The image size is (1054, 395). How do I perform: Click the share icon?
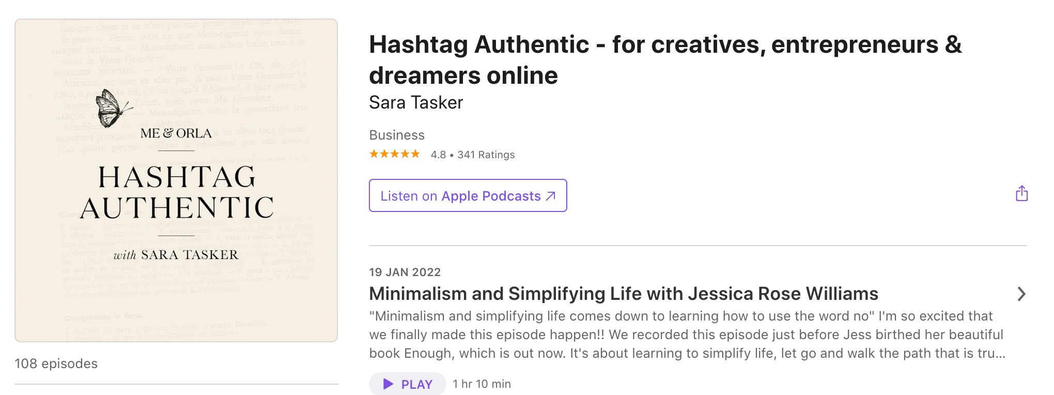(x=1021, y=193)
